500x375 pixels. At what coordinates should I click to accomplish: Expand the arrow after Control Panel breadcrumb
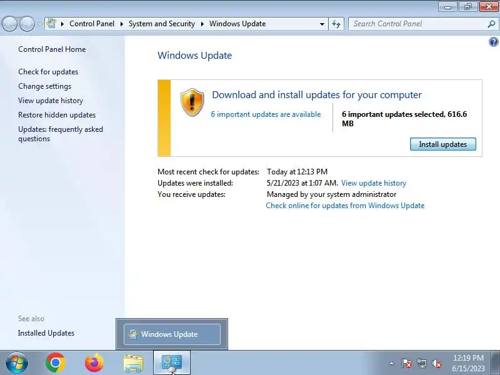tap(122, 24)
